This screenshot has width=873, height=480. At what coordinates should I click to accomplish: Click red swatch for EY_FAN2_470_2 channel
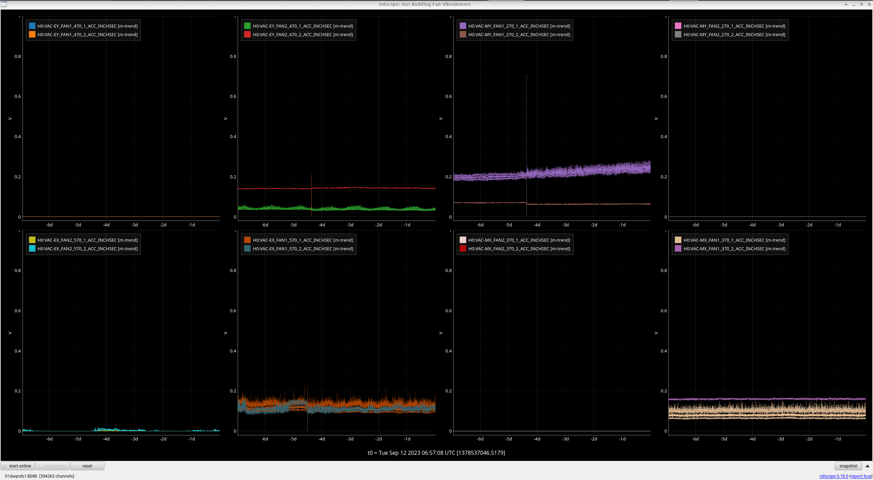[248, 34]
